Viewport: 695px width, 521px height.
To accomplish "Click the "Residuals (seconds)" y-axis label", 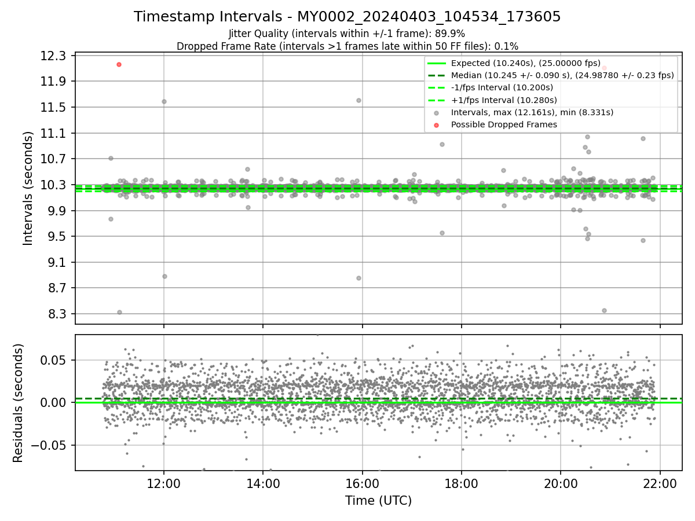I will click(x=18, y=403).
